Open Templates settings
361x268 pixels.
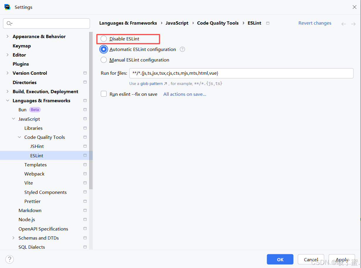(x=36, y=165)
